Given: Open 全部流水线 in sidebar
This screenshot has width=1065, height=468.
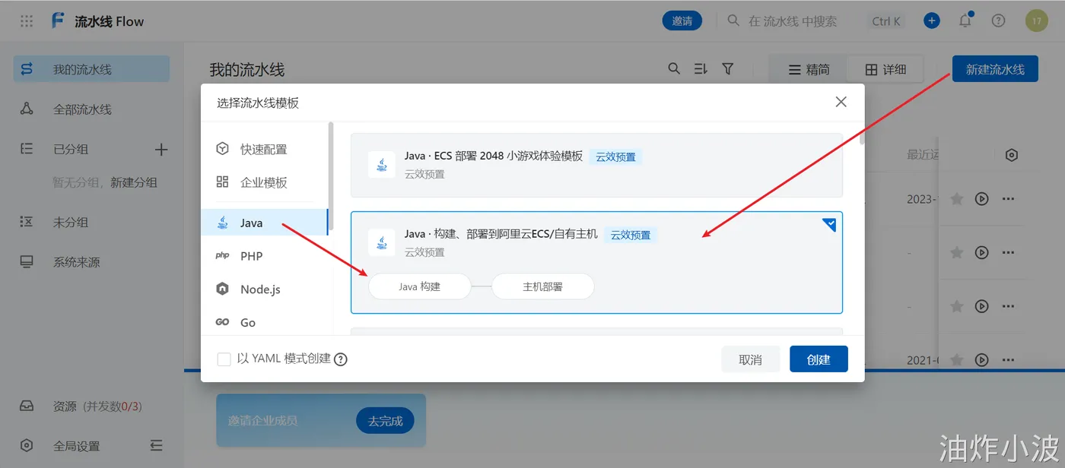Looking at the screenshot, I should pyautogui.click(x=91, y=109).
